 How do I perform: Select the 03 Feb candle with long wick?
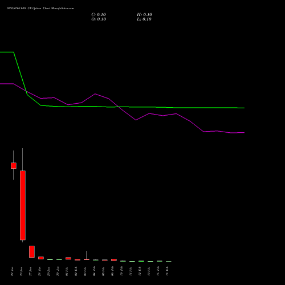(87, 259)
